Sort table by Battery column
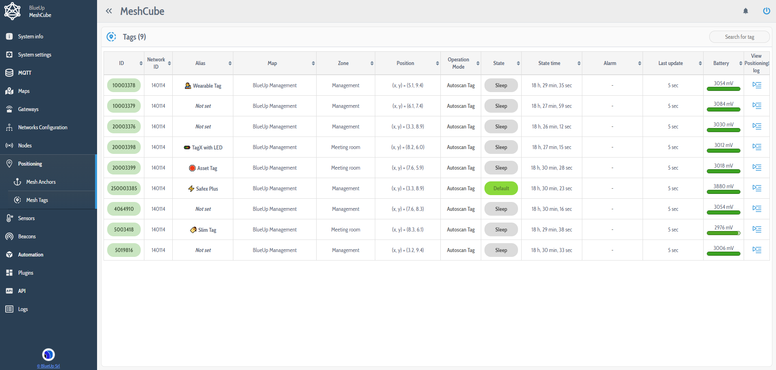This screenshot has width=776, height=370. [x=740, y=63]
